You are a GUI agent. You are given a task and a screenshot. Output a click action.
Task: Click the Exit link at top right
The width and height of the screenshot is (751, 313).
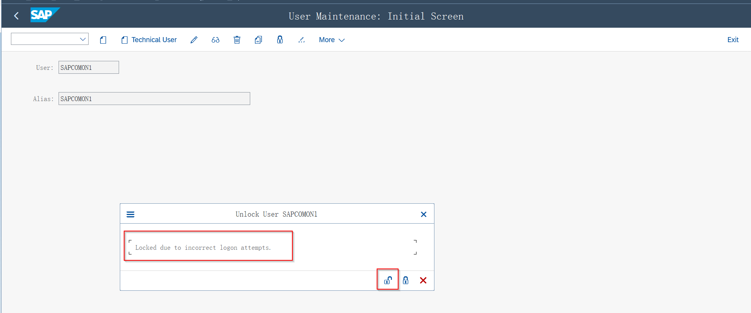click(x=733, y=40)
